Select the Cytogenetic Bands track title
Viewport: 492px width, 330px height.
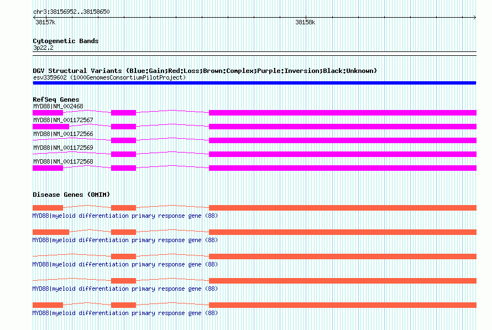[x=66, y=41]
